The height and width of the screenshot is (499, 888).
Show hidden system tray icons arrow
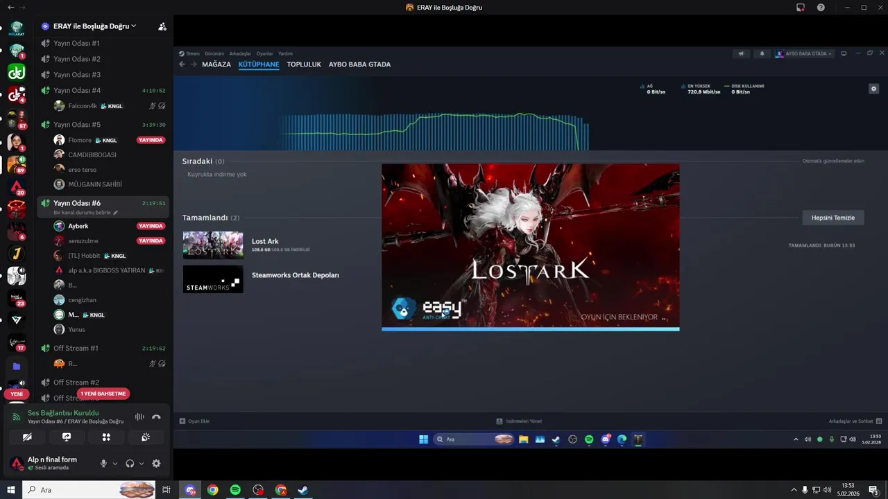[794, 490]
